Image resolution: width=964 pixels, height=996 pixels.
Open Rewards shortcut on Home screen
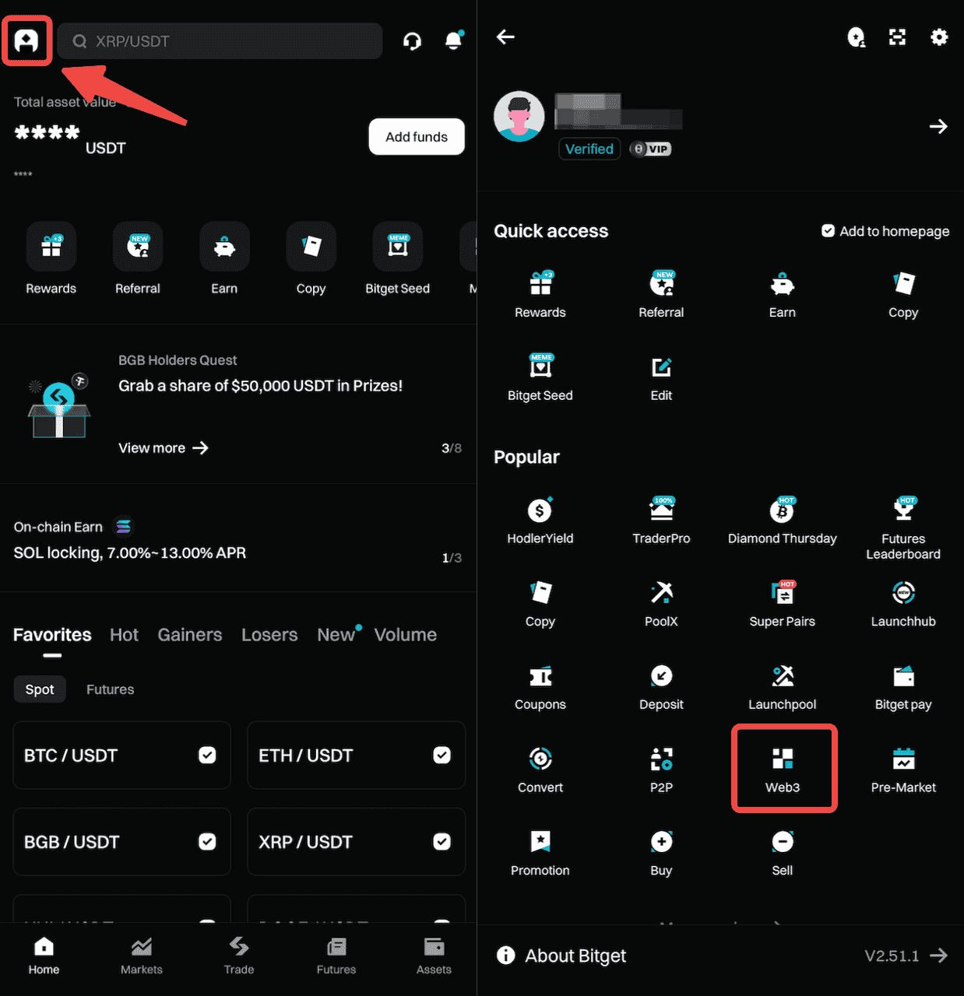point(51,259)
